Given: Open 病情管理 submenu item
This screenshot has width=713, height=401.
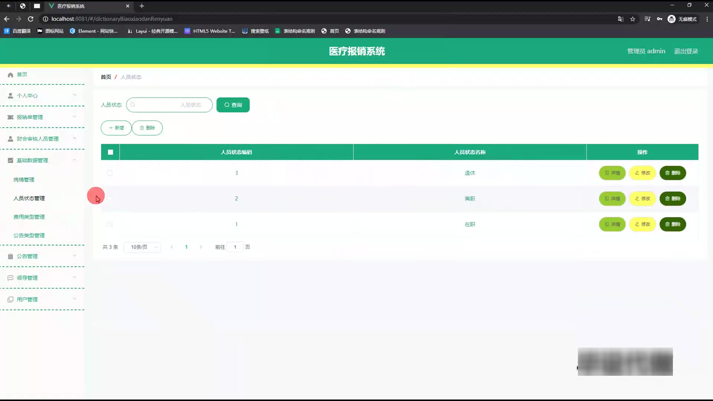Looking at the screenshot, I should (x=24, y=180).
